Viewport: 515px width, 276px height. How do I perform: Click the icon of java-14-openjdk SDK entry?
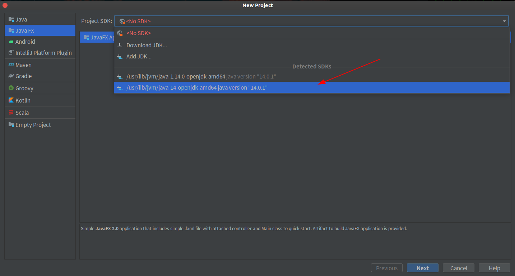tap(120, 88)
